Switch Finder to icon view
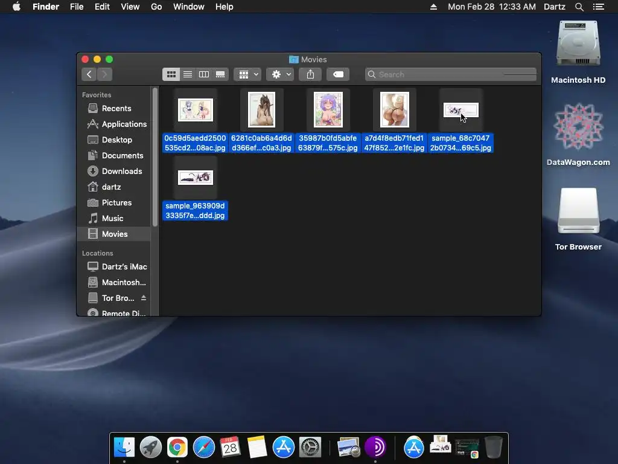 click(x=171, y=74)
